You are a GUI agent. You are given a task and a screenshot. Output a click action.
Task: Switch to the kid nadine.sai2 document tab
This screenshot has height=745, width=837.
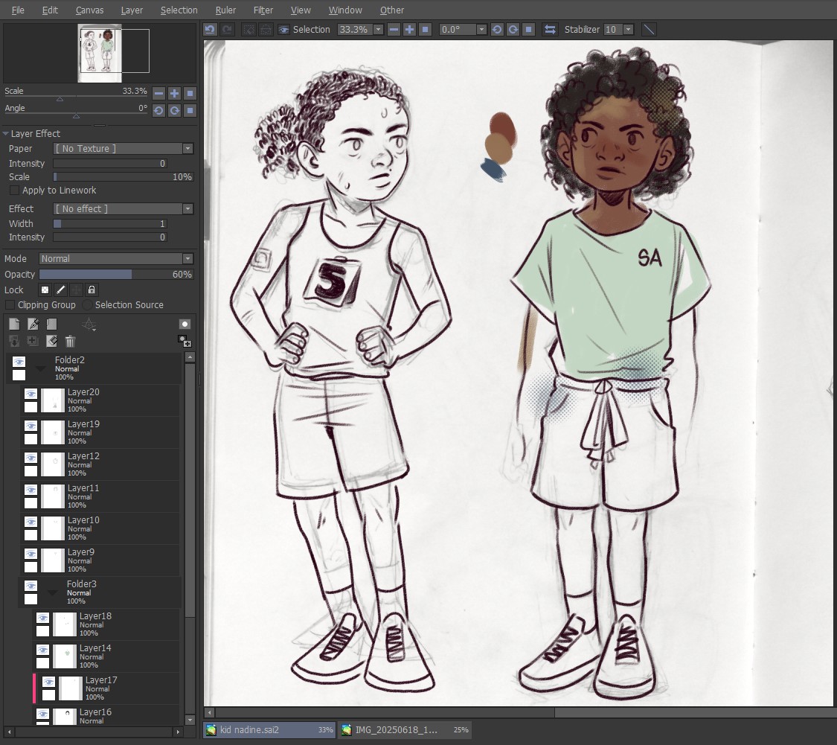pos(269,729)
